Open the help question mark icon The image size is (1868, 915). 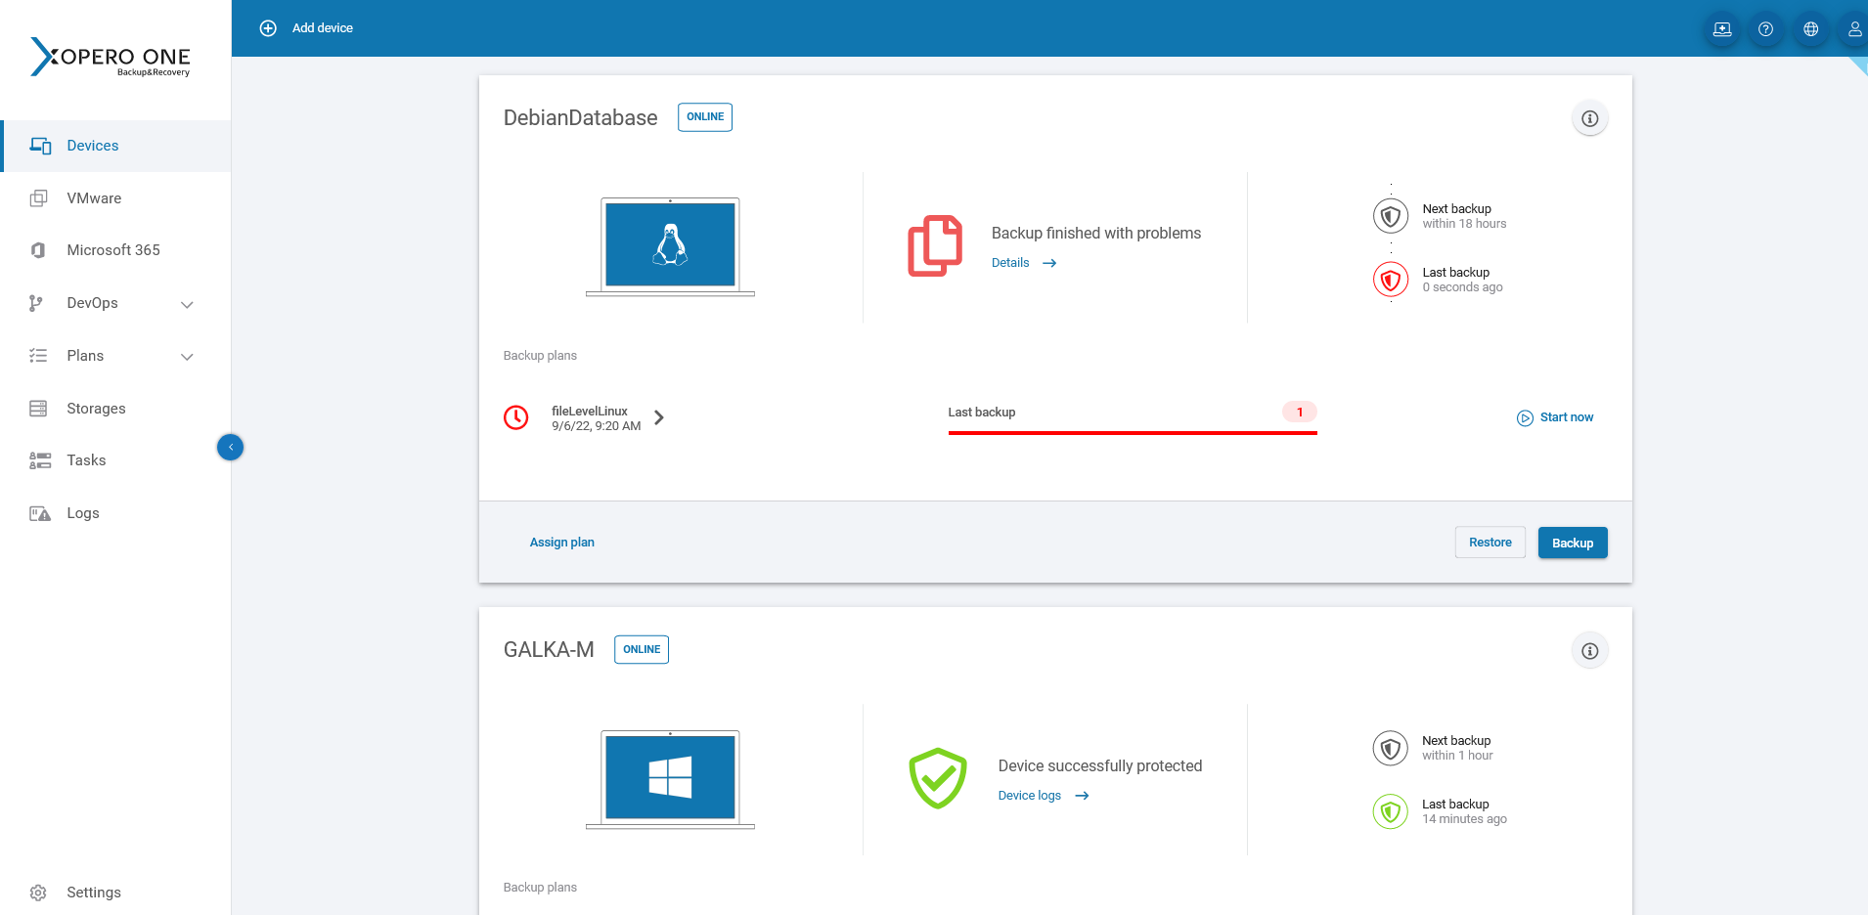click(1765, 29)
